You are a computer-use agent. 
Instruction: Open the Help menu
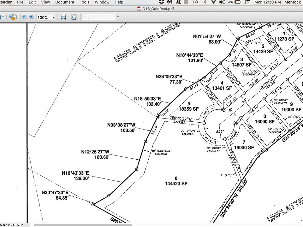click(119, 2)
